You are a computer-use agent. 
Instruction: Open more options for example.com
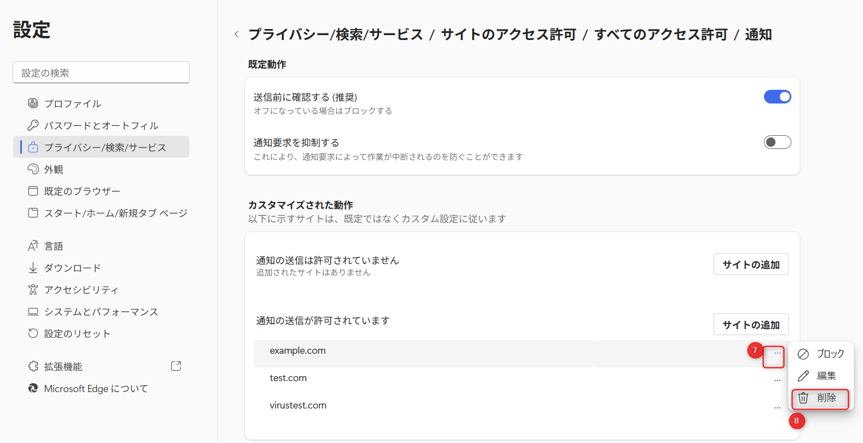tap(777, 354)
